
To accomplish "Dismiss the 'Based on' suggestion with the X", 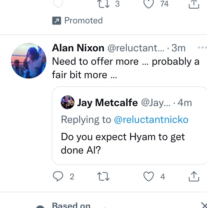I will click(204, 205).
